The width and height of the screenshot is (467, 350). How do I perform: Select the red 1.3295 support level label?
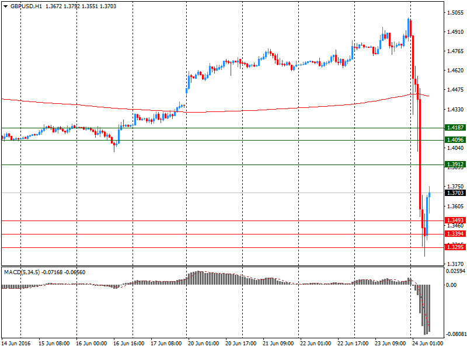tap(455, 247)
